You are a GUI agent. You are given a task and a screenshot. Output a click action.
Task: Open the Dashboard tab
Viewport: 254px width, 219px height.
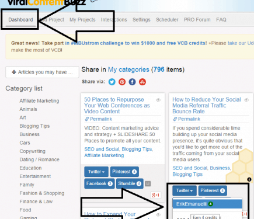[x=20, y=20]
